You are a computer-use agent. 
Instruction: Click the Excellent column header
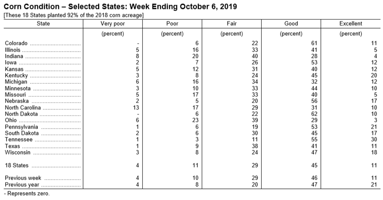[x=351, y=24]
